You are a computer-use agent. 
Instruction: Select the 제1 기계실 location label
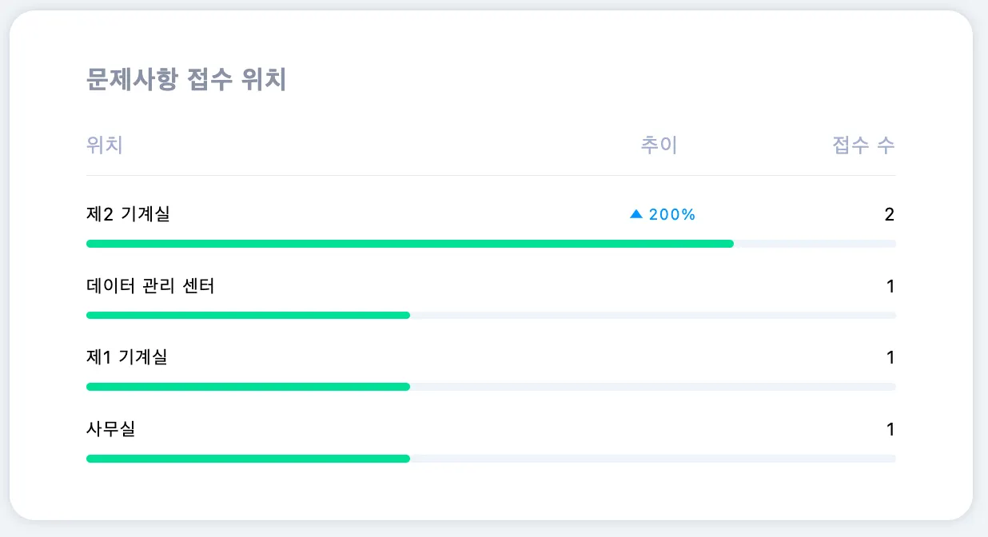[127, 357]
